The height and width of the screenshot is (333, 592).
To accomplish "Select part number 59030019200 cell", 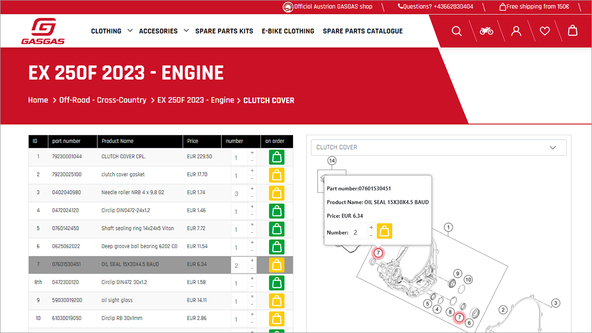I will coord(67,300).
